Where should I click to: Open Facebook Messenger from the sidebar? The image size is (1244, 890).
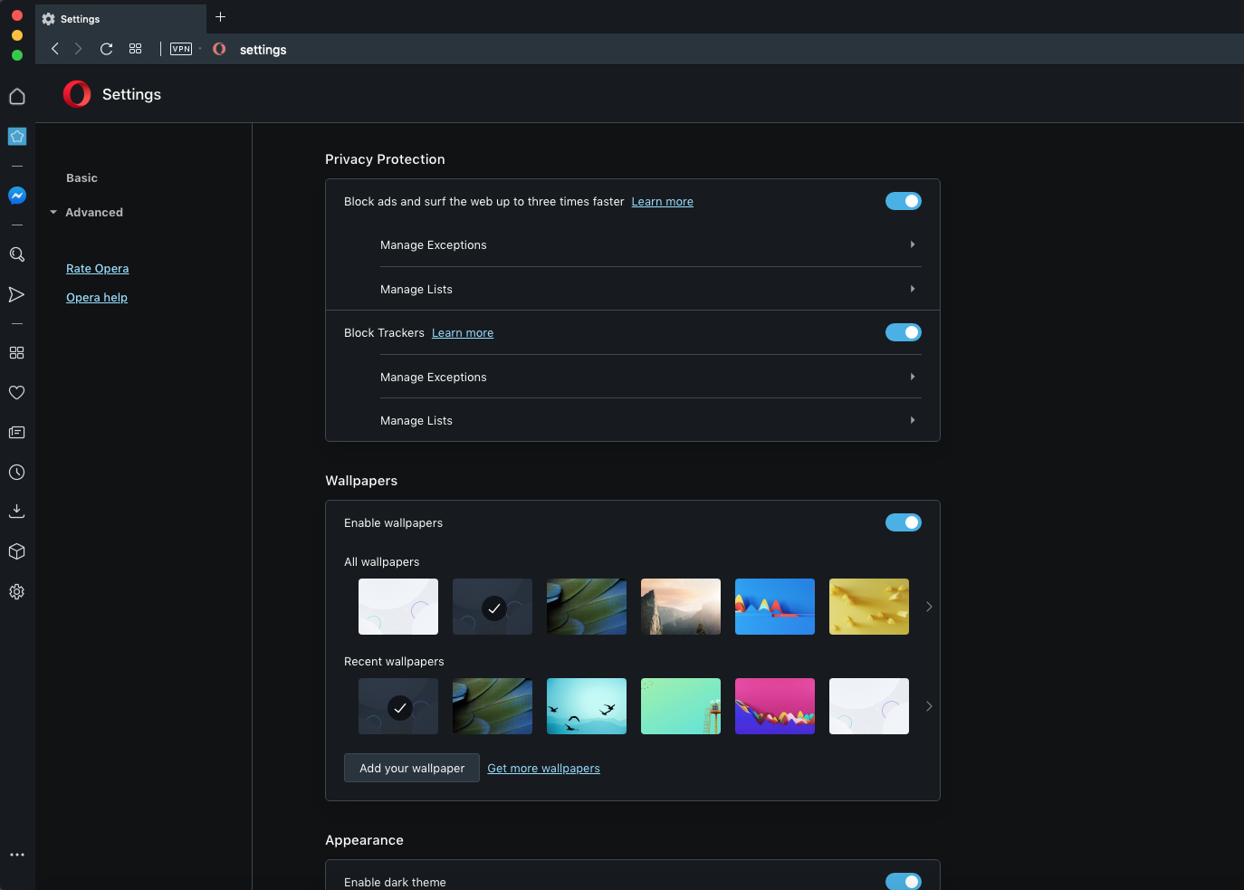17,196
